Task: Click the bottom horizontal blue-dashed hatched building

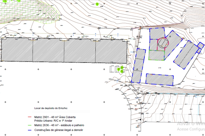Action: 160,79
